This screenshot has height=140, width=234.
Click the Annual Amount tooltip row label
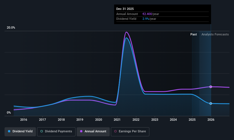127,14
